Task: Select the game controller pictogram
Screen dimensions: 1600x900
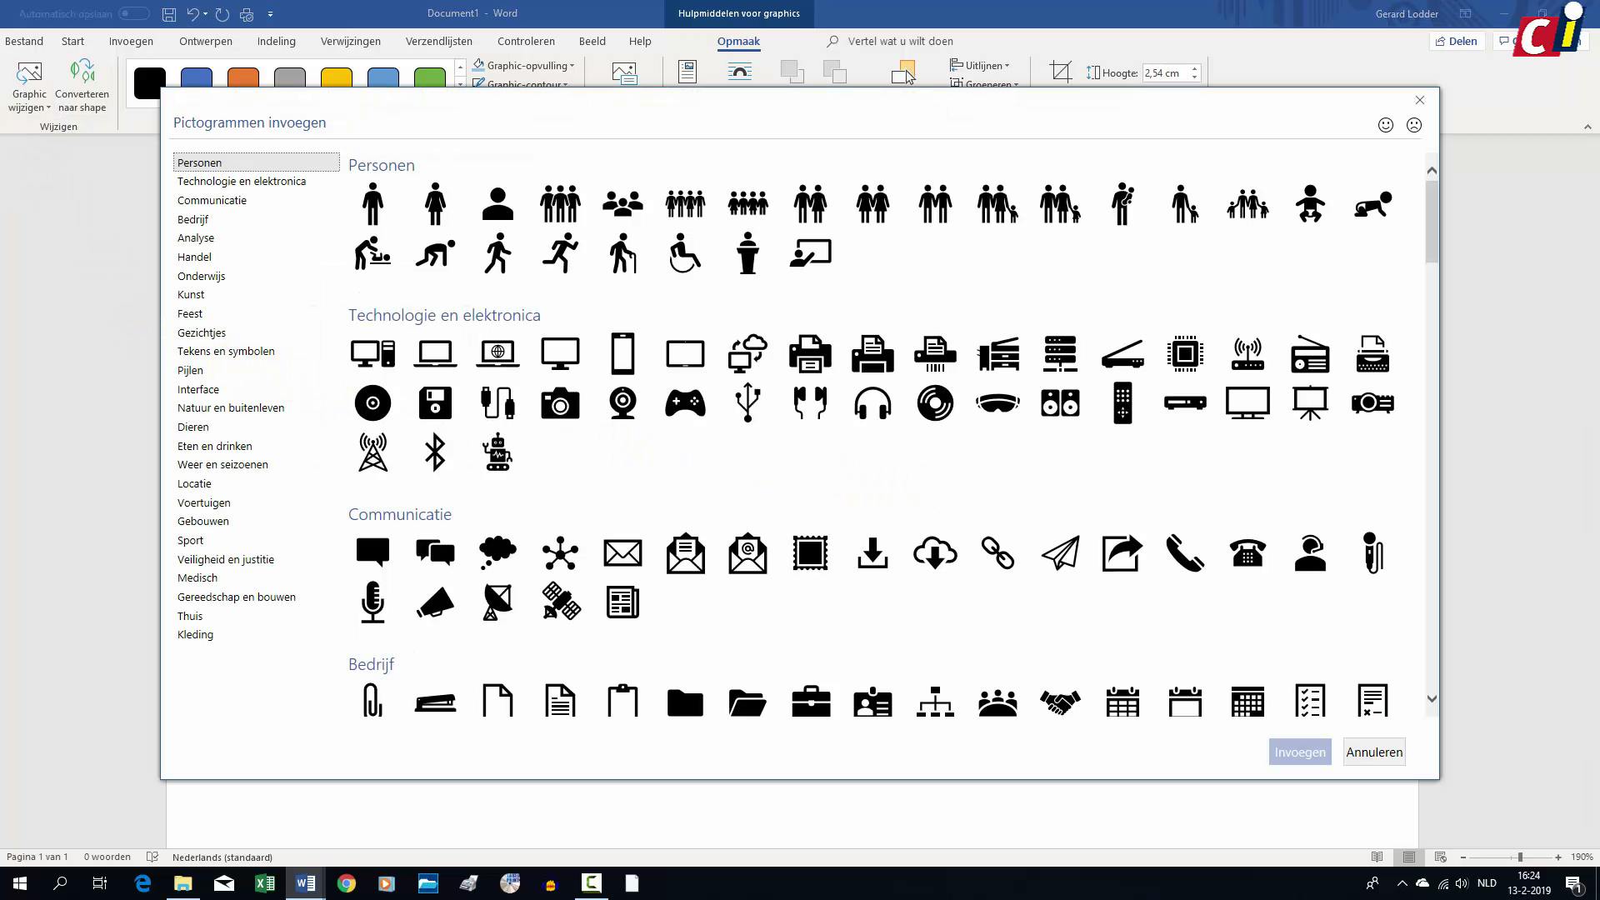Action: point(685,403)
